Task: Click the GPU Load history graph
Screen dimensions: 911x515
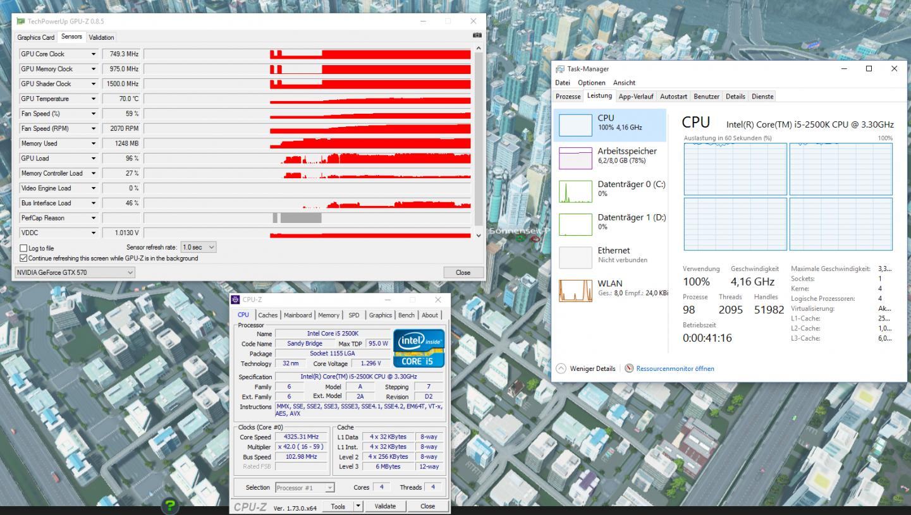Action: coord(307,159)
